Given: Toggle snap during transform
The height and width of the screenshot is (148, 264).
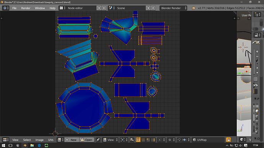Looking at the screenshot, I should tap(179, 140).
